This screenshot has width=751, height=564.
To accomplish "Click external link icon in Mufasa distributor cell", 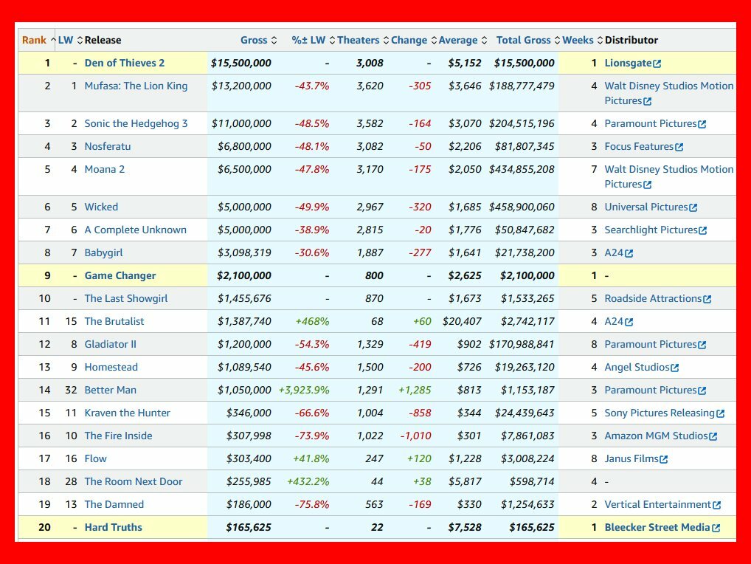I will 648,102.
